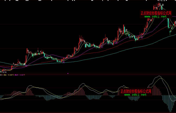Click the 16.63 low price annotation

pos(4,72)
